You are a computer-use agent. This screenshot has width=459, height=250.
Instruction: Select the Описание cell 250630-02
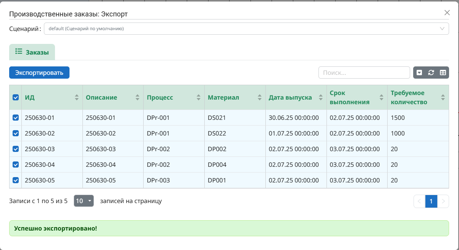(x=113, y=134)
